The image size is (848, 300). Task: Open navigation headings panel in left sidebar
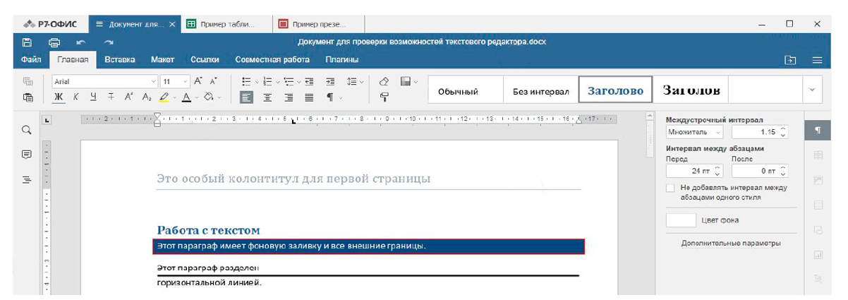click(x=26, y=179)
